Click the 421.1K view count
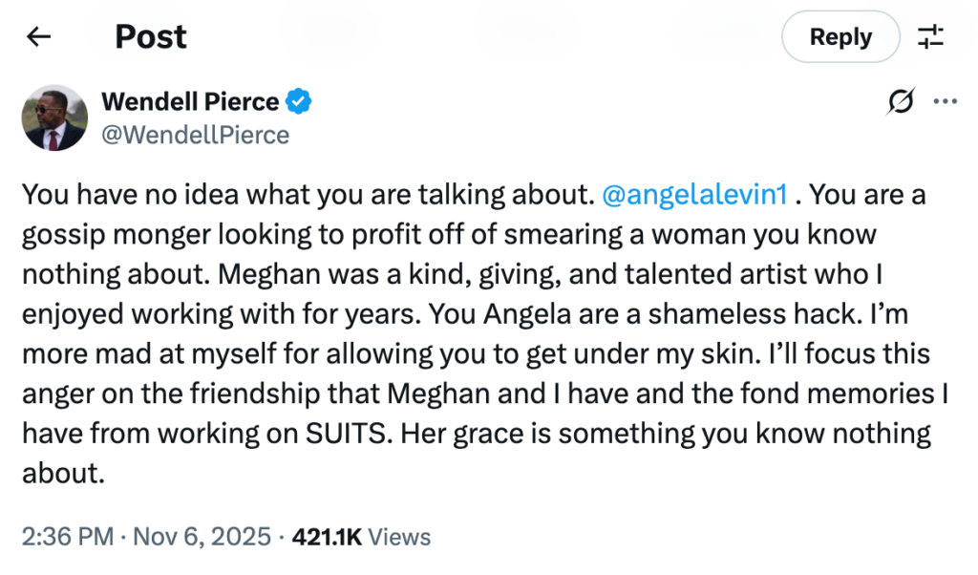The width and height of the screenshot is (978, 575). tap(327, 537)
